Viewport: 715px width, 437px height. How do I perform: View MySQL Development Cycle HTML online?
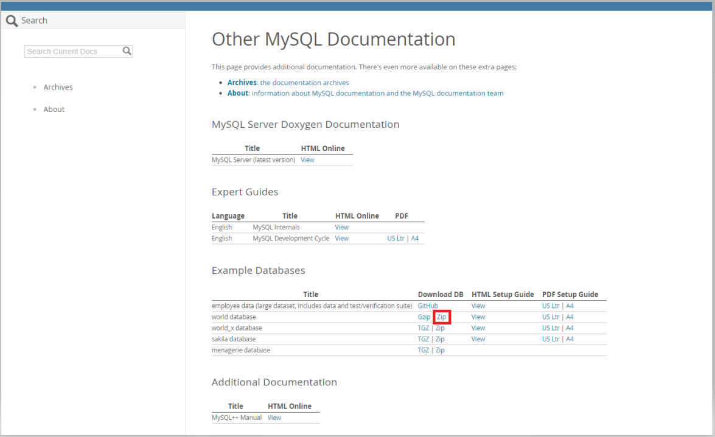coord(341,239)
